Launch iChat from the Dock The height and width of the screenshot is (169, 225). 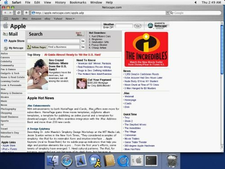click(x=94, y=161)
